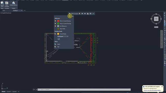
Task: Open Shared Views in the ribbon
Action: click(x=2, y=4)
